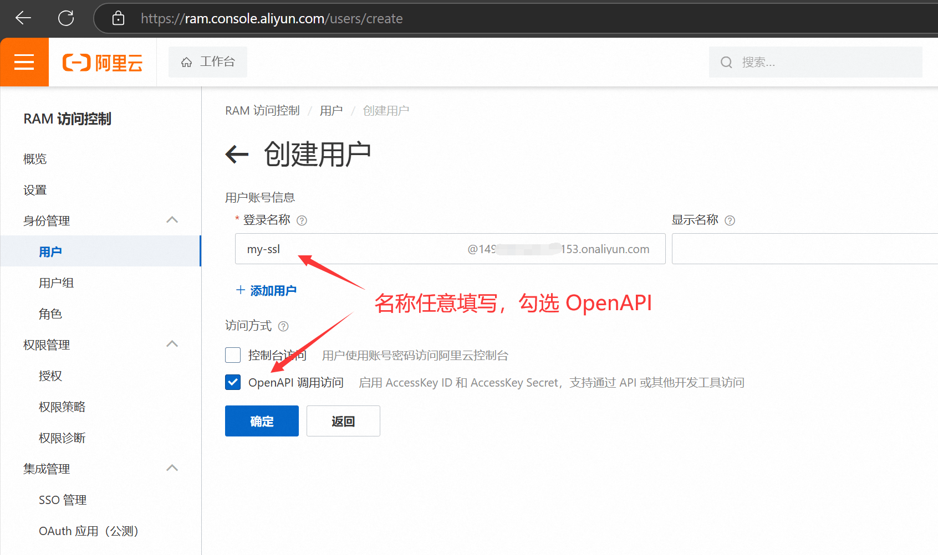The width and height of the screenshot is (938, 555).
Task: Collapse the 权限管理 section
Action: tap(172, 345)
